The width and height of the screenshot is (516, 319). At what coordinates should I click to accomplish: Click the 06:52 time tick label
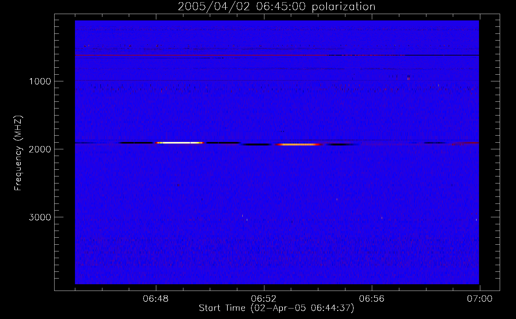point(264,299)
